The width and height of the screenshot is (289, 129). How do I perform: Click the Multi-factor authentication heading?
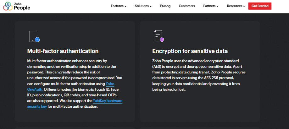click(63, 51)
